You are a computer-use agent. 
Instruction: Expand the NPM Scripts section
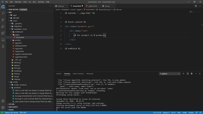[x=30, y=107]
